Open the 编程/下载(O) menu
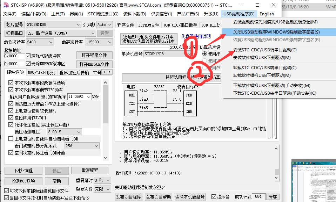This screenshot has height=202, width=336. click(x=34, y=14)
